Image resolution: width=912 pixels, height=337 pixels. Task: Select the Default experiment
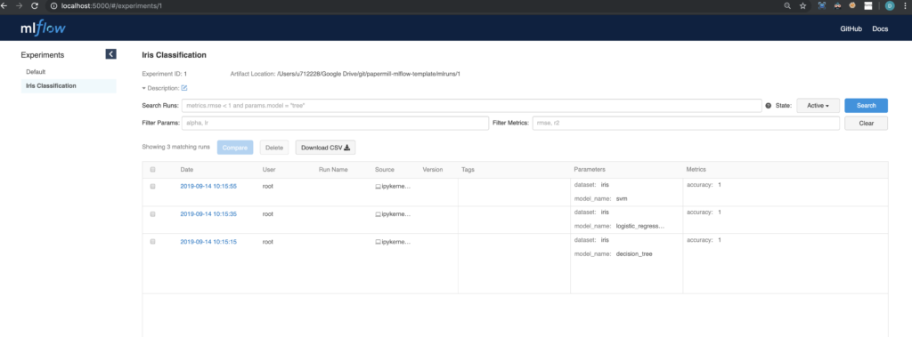pos(36,72)
